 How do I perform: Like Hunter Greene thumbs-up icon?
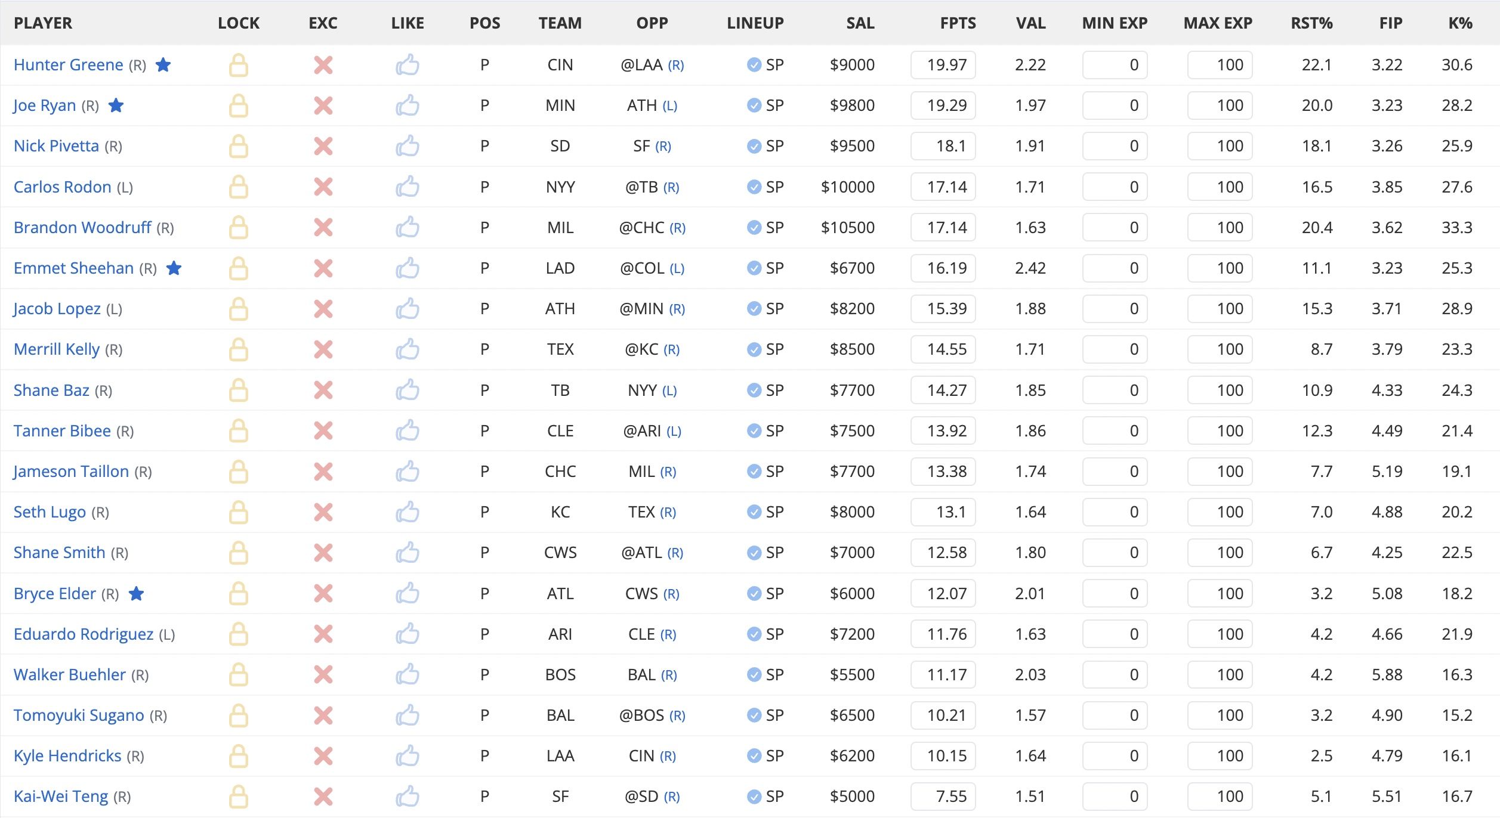pos(408,64)
